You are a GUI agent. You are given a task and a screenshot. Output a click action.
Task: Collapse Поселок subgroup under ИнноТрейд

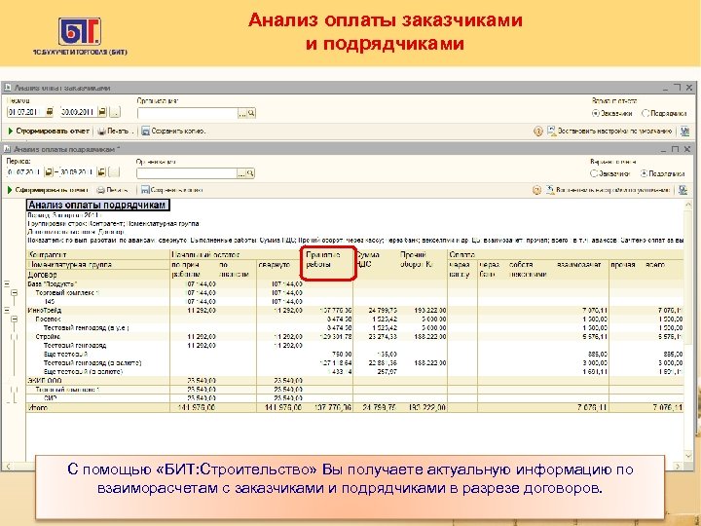coord(15,319)
